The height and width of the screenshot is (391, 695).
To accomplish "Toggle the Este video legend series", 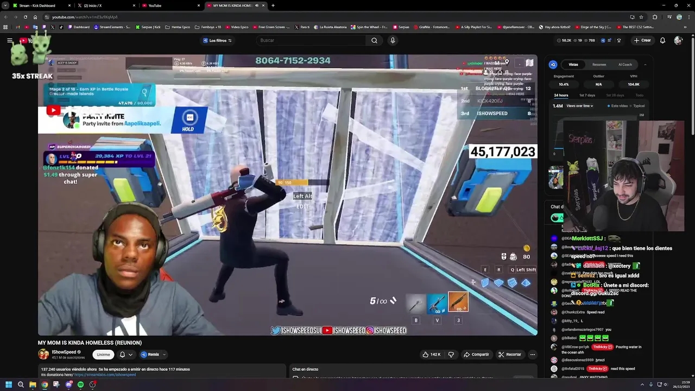I will click(617, 106).
